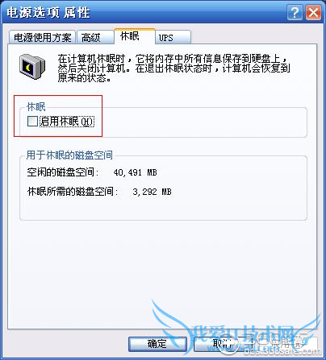
Task: Cancel with the 取消 button
Action: 222,344
